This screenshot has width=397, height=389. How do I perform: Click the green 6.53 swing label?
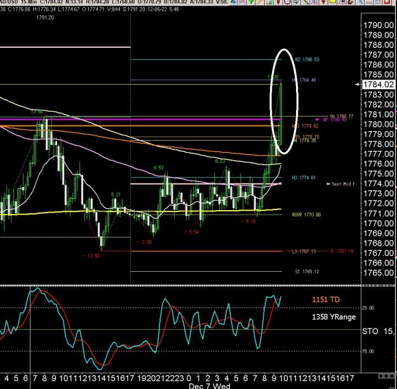159,167
